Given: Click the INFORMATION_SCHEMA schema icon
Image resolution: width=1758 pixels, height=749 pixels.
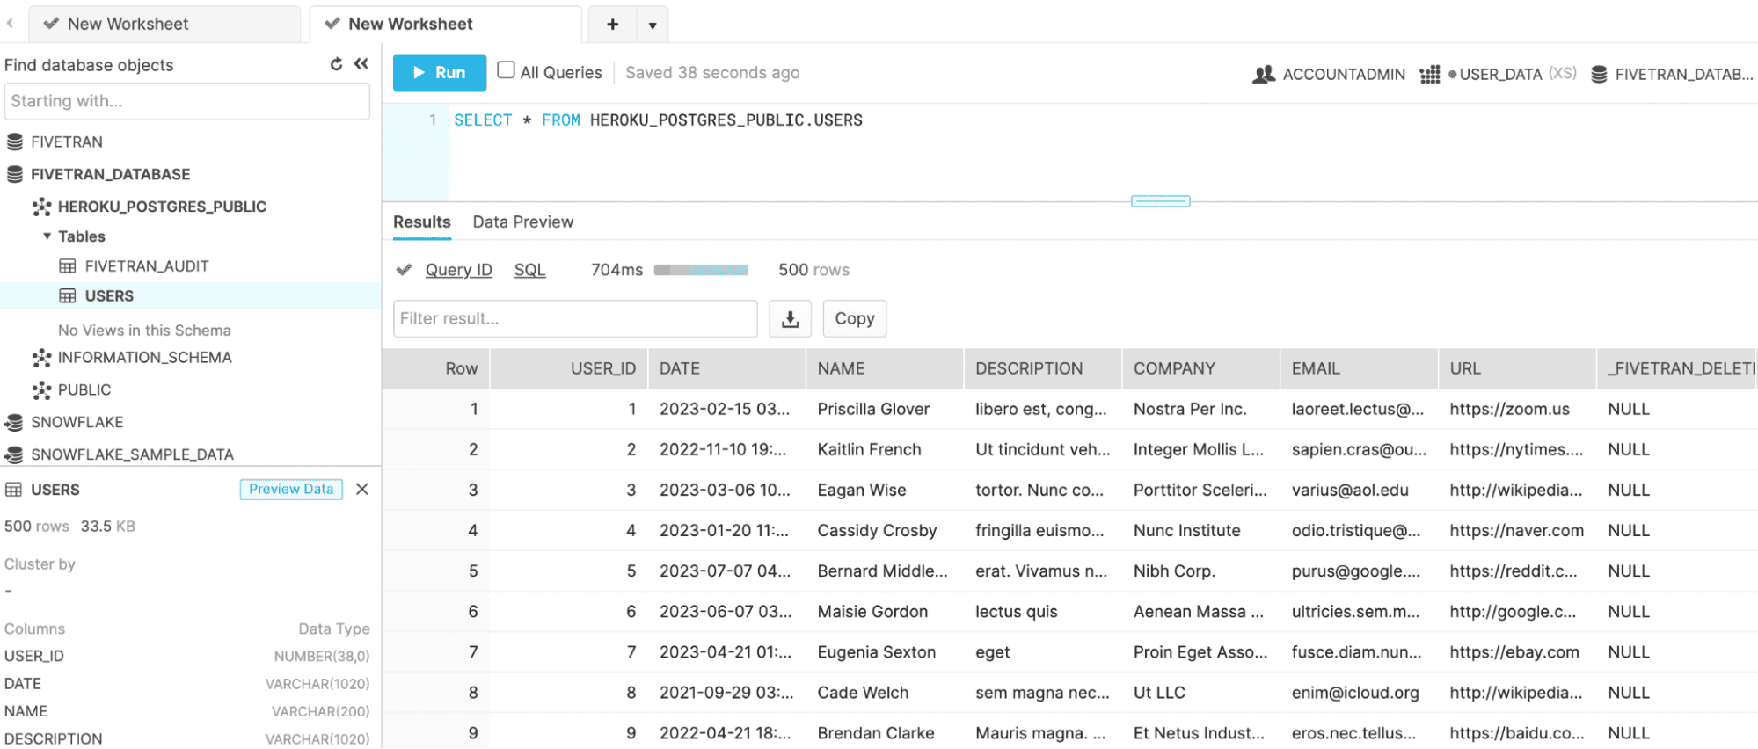Looking at the screenshot, I should click(41, 358).
